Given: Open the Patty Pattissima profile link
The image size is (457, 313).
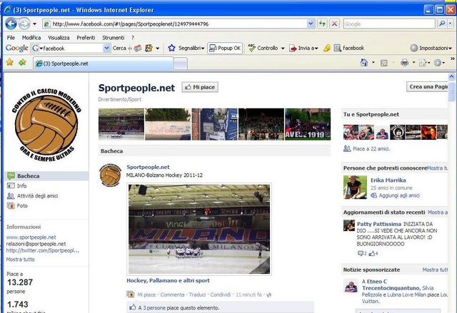Looking at the screenshot, I should 379,224.
